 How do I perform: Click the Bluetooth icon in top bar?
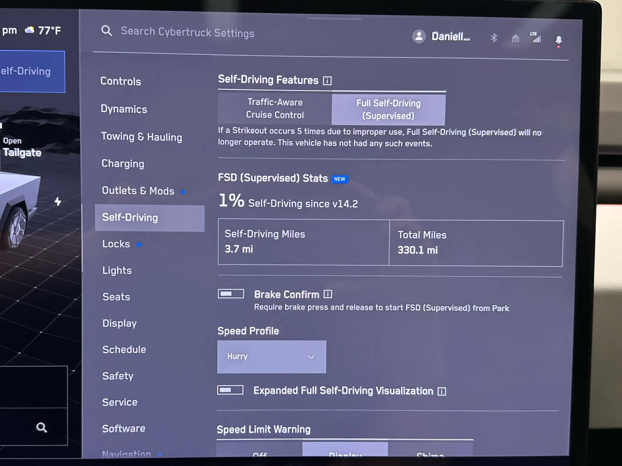click(x=494, y=38)
